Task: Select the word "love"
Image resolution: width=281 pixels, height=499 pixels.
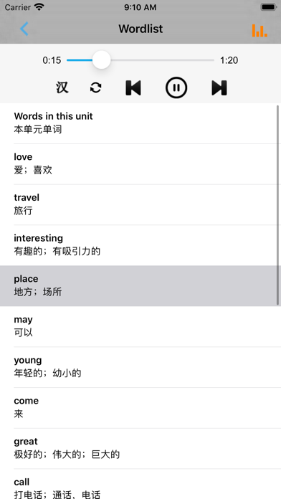Action: point(140,164)
